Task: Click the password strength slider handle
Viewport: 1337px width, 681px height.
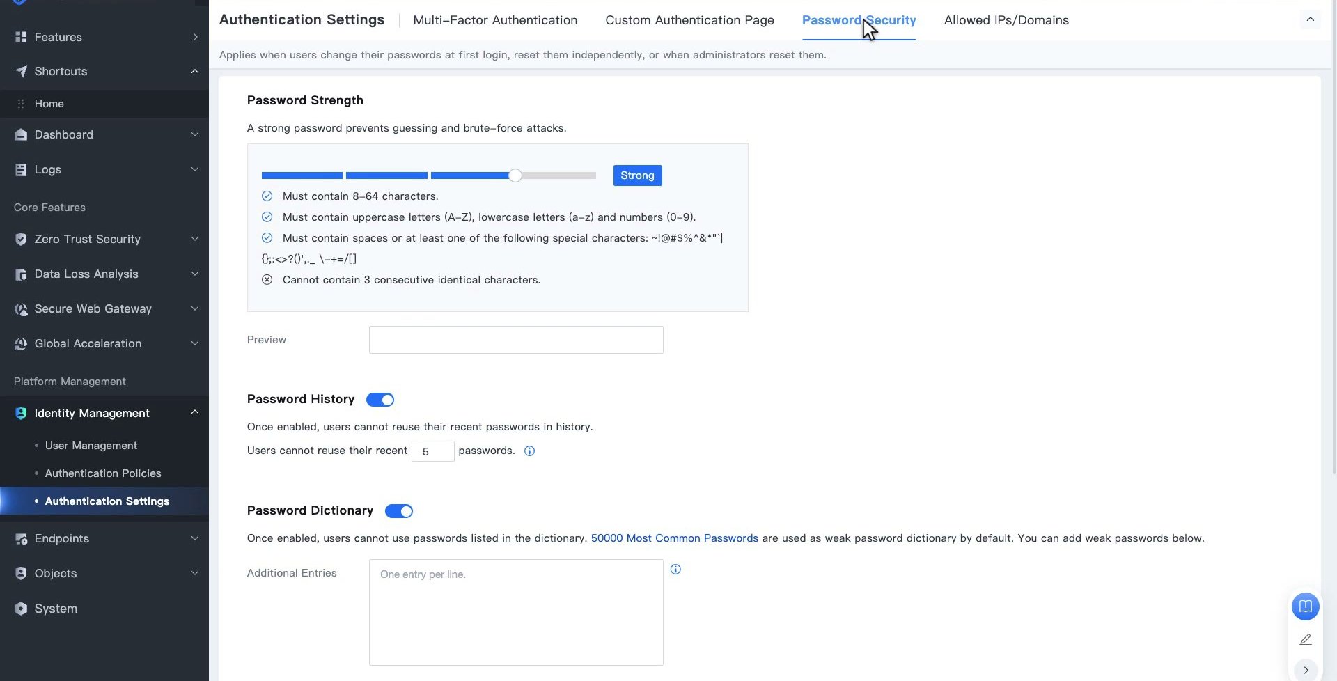Action: click(x=515, y=175)
